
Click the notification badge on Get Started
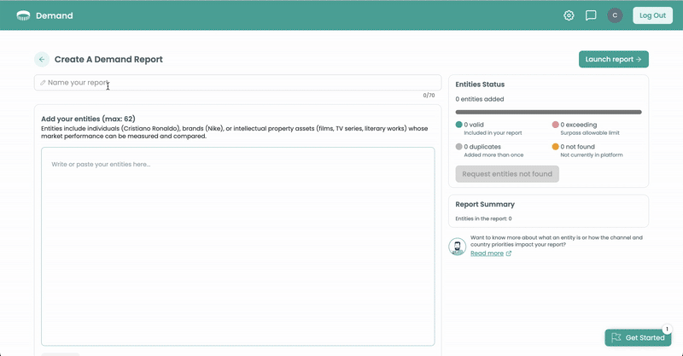pos(667,329)
